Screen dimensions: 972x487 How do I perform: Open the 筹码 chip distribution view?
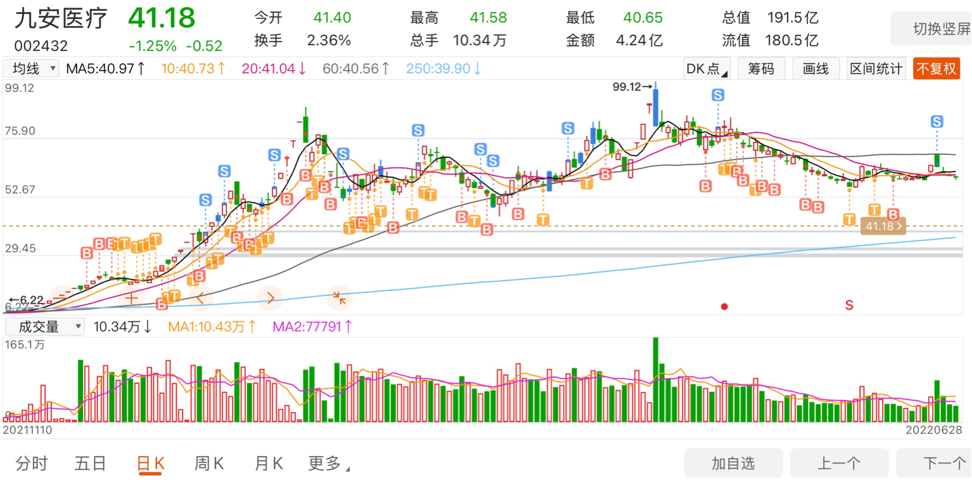(761, 68)
